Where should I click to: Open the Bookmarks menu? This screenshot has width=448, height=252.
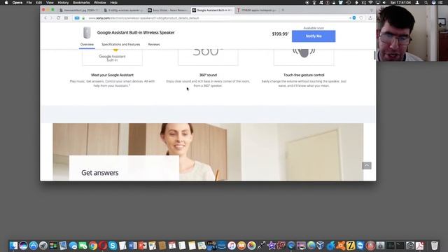[81, 3]
